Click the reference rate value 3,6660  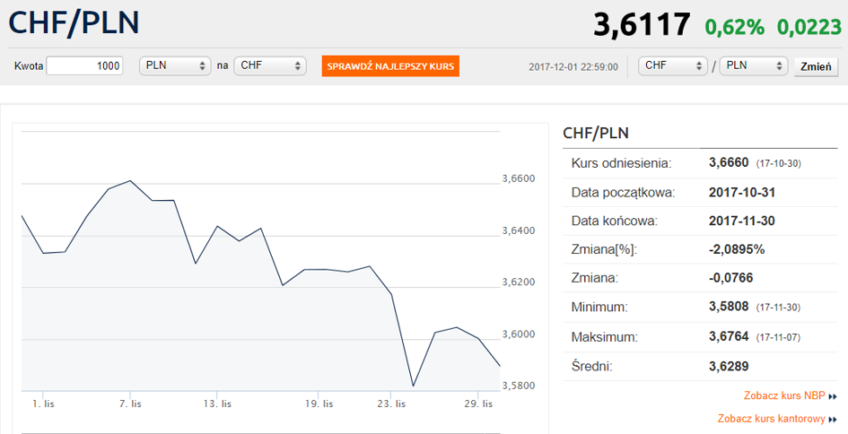[729, 162]
